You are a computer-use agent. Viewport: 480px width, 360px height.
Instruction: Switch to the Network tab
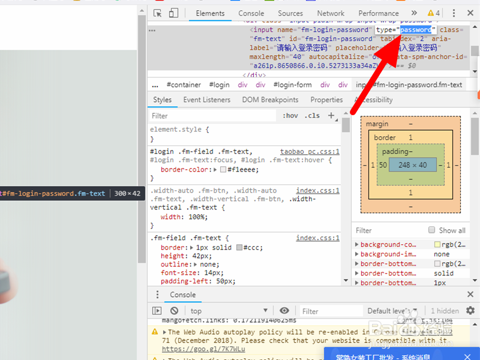tap(331, 13)
